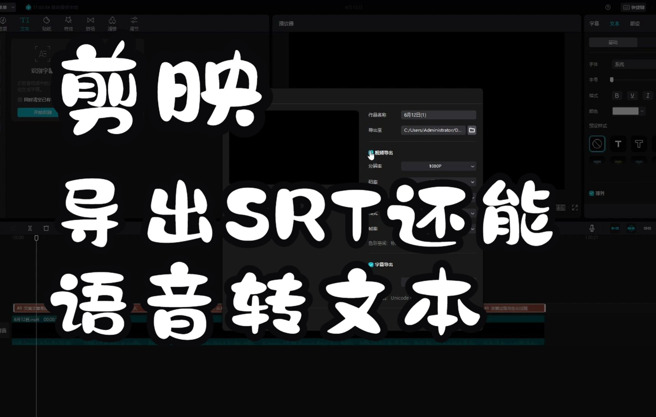Open the 码率 bitrate dropdown
Viewport: 656px width, 417px height.
coord(438,182)
